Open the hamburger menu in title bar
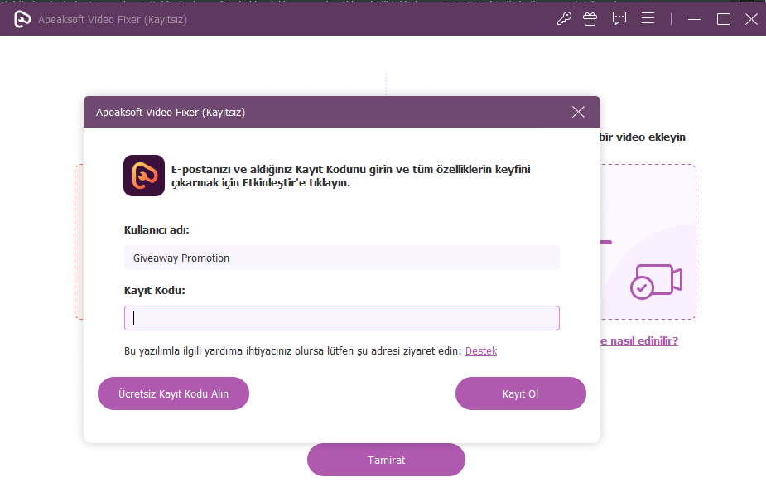Image resolution: width=766 pixels, height=492 pixels. coord(648,18)
